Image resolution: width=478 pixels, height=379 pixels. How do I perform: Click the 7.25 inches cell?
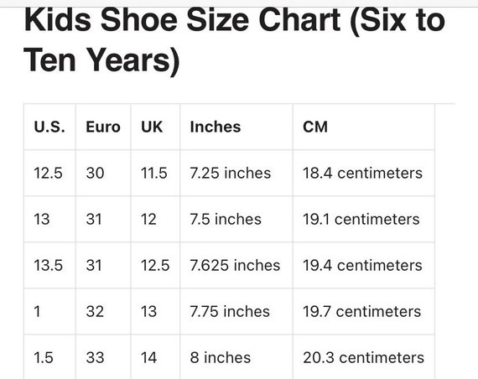236,173
